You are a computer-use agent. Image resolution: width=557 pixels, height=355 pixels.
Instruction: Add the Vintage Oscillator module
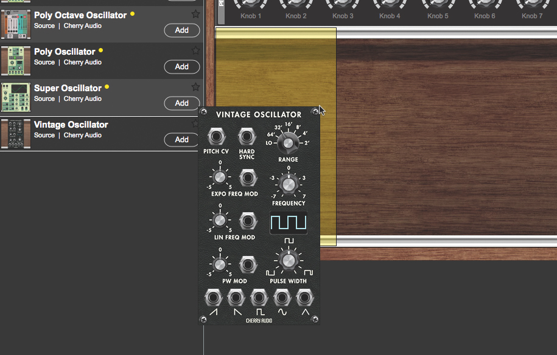[x=181, y=140]
